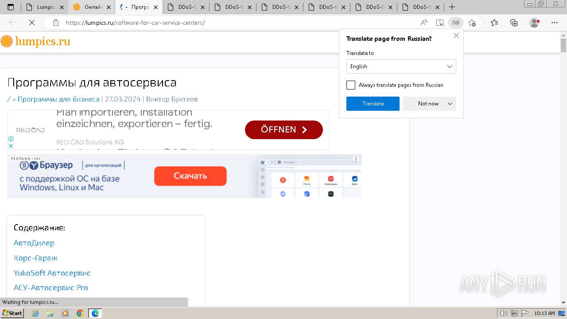
Task: Open the Read aloud icon in address bar
Action: pos(424,23)
